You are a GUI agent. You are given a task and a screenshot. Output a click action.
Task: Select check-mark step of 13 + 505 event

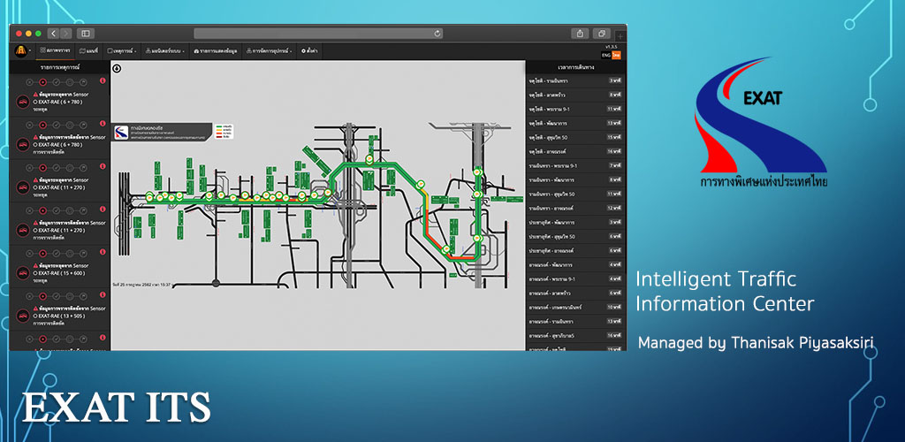click(56, 296)
